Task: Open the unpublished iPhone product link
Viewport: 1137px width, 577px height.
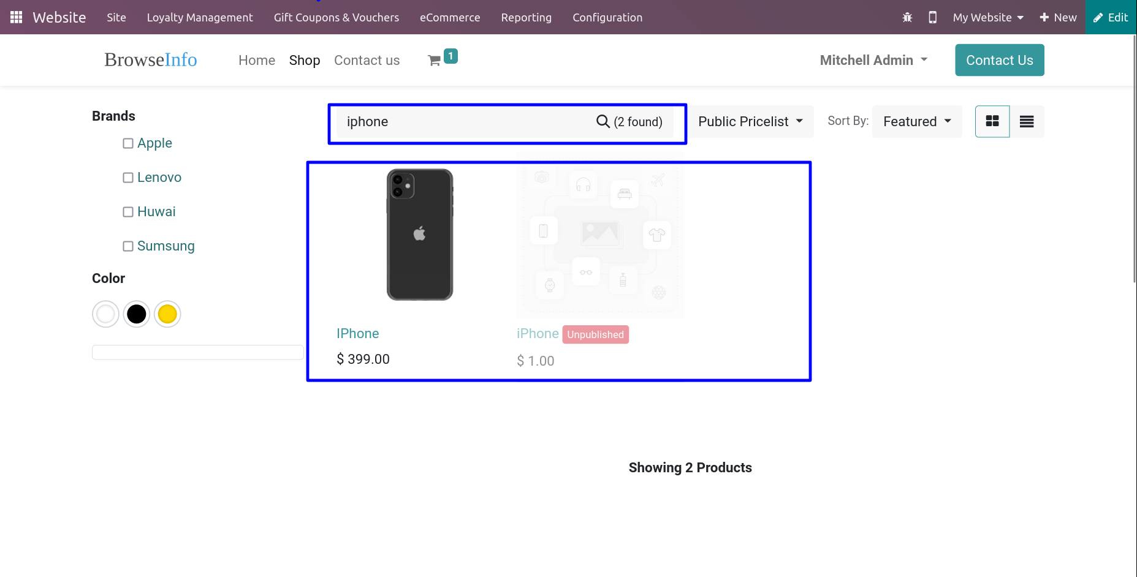Action: [538, 333]
